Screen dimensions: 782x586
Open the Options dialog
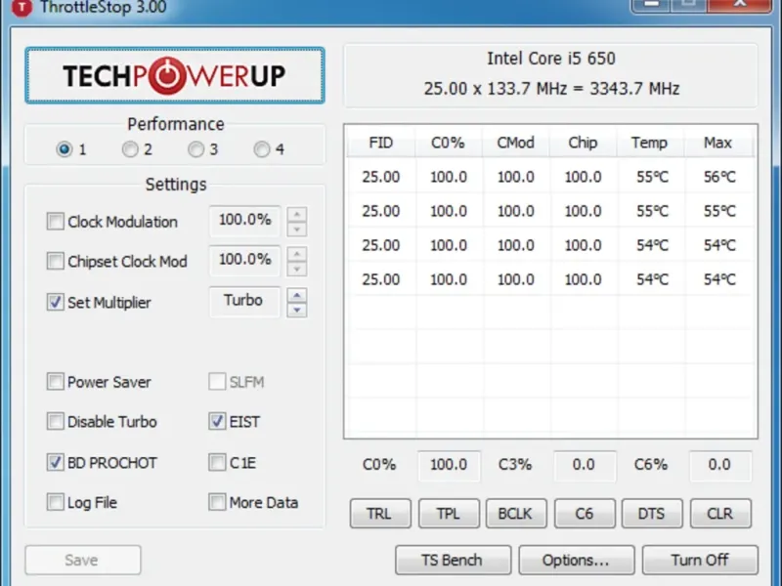pyautogui.click(x=576, y=560)
